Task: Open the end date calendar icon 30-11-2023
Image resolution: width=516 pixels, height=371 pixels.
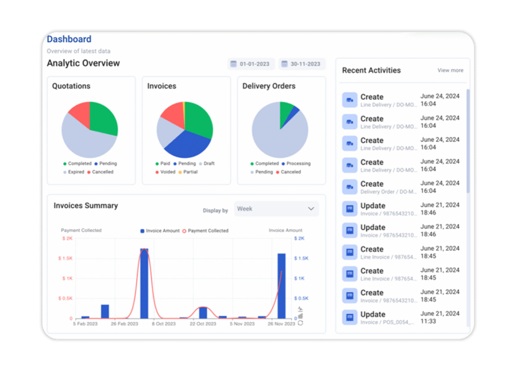Action: click(x=284, y=64)
